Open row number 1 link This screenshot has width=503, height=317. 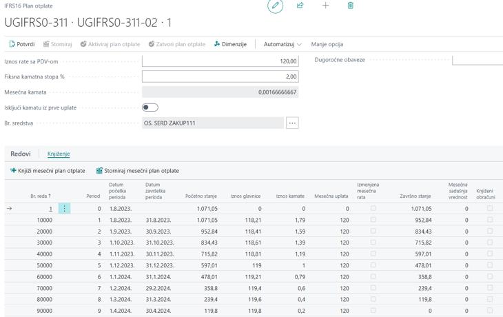(x=50, y=209)
